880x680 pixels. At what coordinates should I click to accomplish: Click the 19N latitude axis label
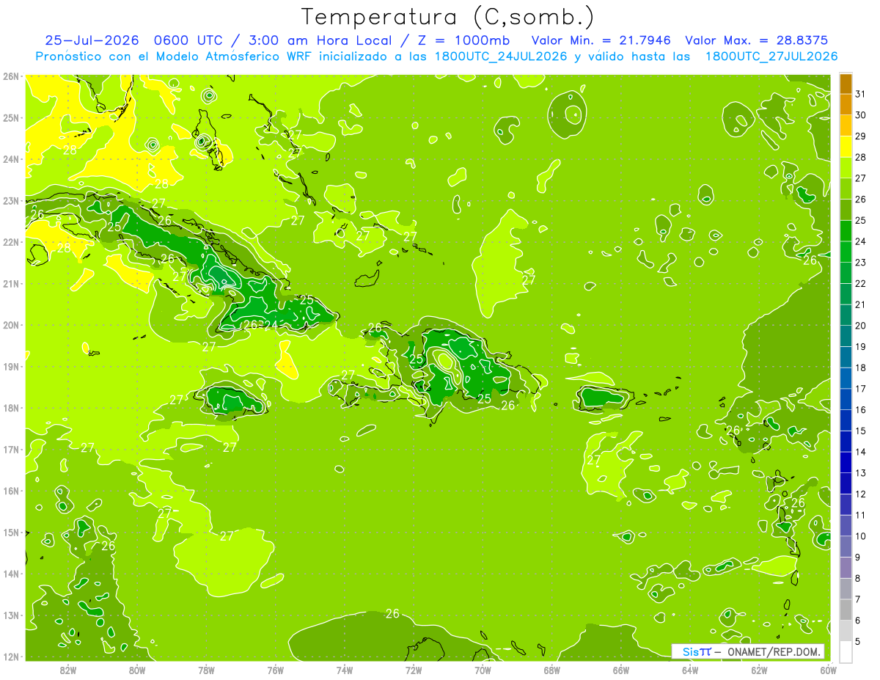(10, 366)
